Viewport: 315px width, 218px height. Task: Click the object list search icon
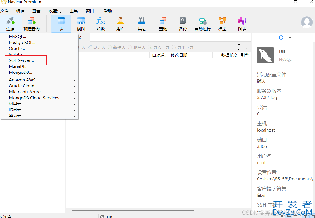[x=245, y=47]
